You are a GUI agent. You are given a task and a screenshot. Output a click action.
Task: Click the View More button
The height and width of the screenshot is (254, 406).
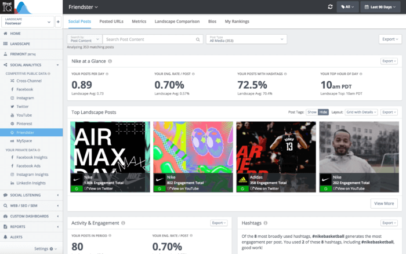pyautogui.click(x=384, y=204)
